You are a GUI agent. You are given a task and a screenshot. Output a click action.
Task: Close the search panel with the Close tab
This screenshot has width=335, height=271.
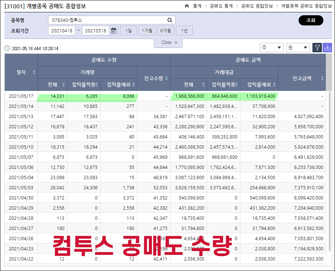click(x=168, y=43)
